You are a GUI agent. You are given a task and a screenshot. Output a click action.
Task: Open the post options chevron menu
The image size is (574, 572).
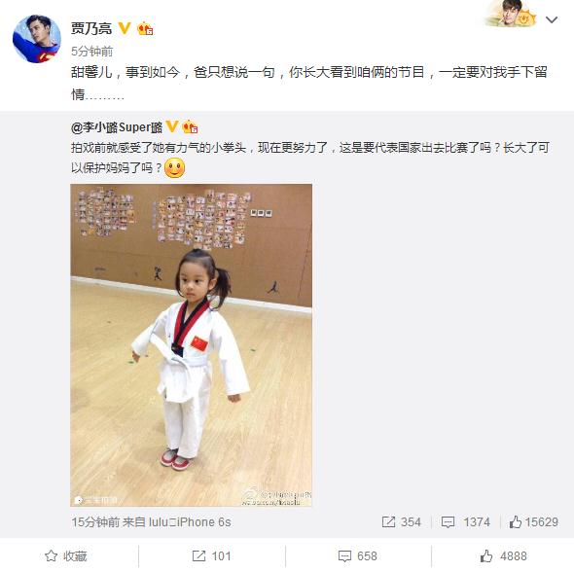click(x=552, y=19)
